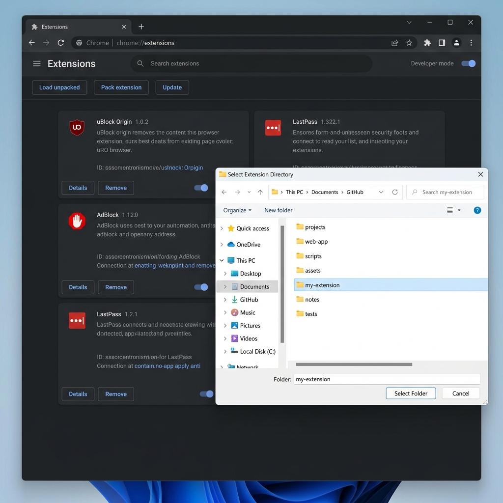Select Local Disk (C:) in the tree
This screenshot has height=503, width=503.
253,351
